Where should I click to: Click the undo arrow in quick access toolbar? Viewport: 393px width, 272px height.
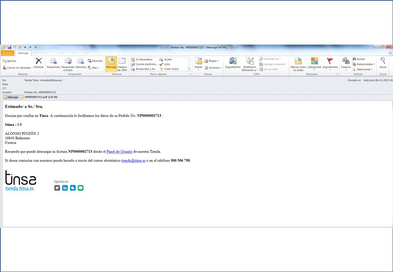click(14, 47)
